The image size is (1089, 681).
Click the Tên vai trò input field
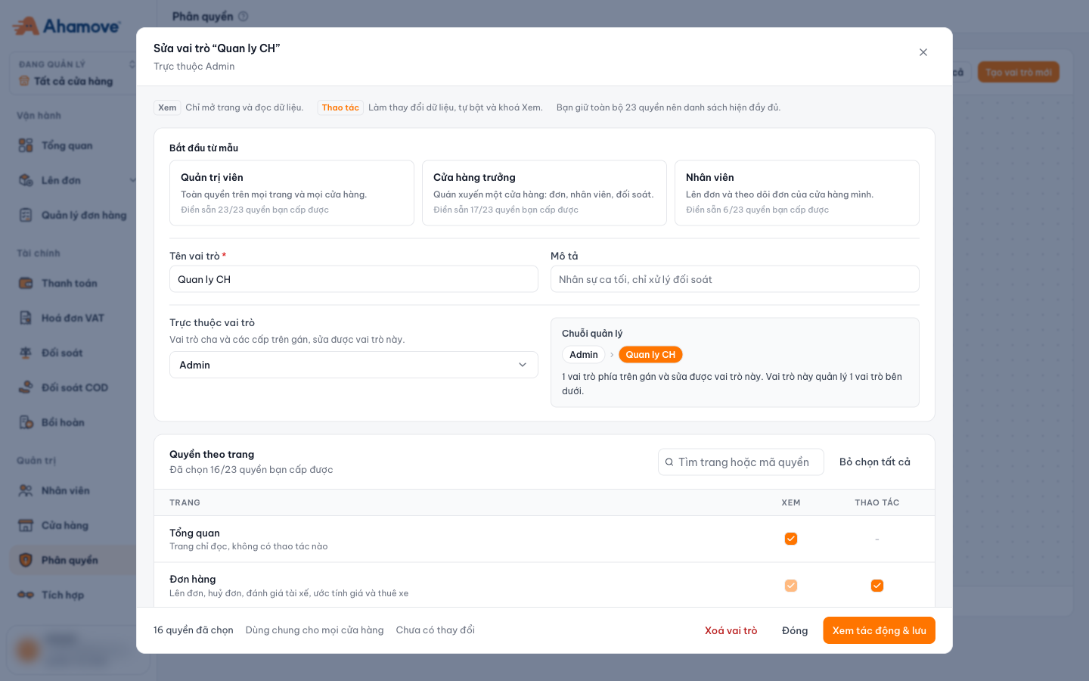pyautogui.click(x=354, y=279)
